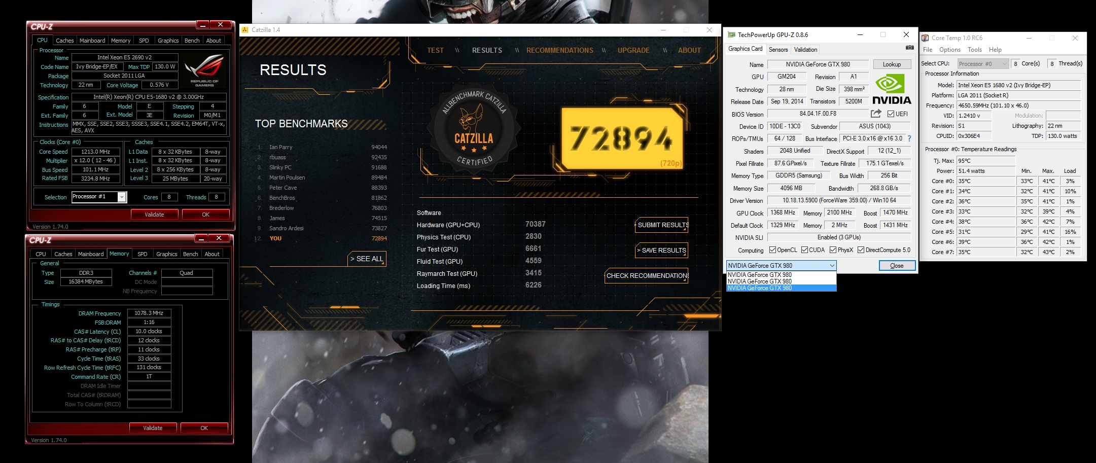
Task: Switch to Validation tab in GPU-Z
Action: [x=805, y=50]
